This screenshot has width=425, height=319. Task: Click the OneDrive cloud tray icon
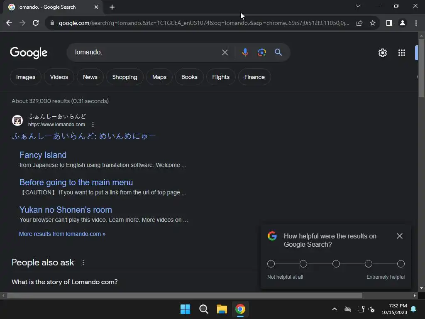click(x=348, y=309)
